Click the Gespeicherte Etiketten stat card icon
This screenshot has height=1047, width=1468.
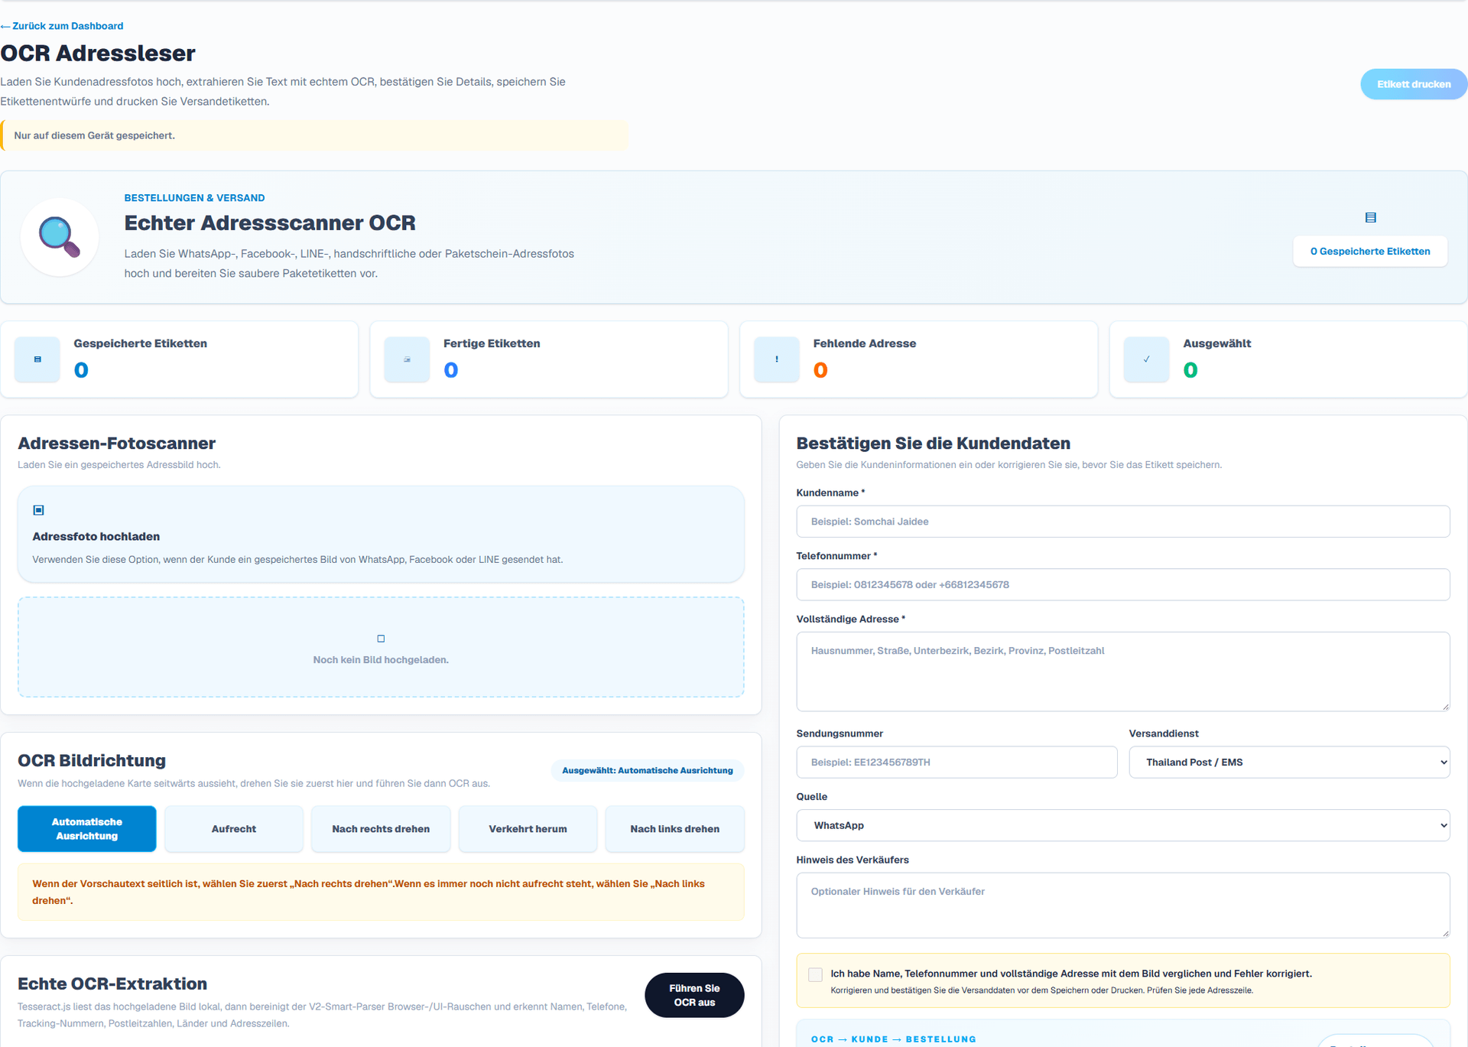click(37, 359)
